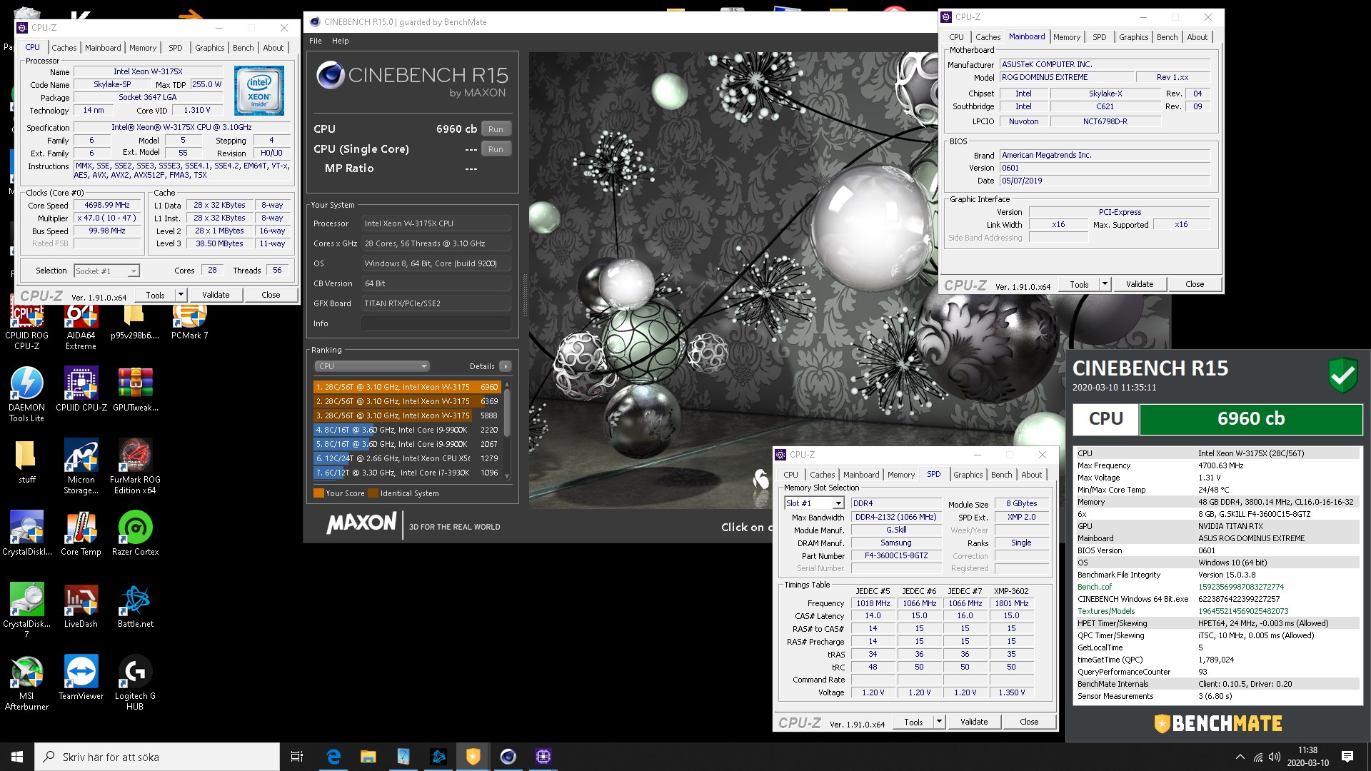Expand Tools dropdown arrow in SPD window
1371x771 pixels.
click(x=939, y=722)
